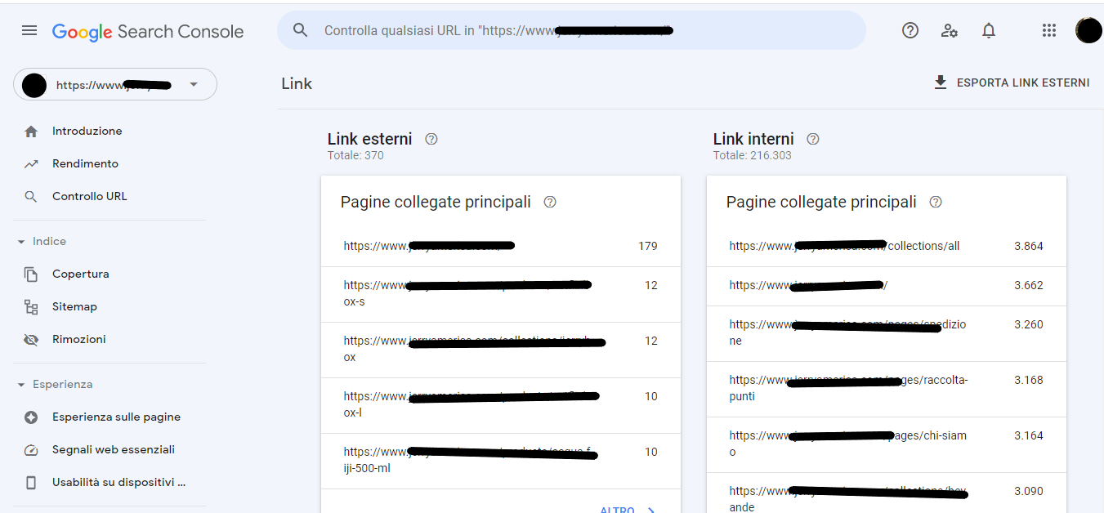Click the help icon beside Link interni
1104x513 pixels.
click(x=812, y=139)
